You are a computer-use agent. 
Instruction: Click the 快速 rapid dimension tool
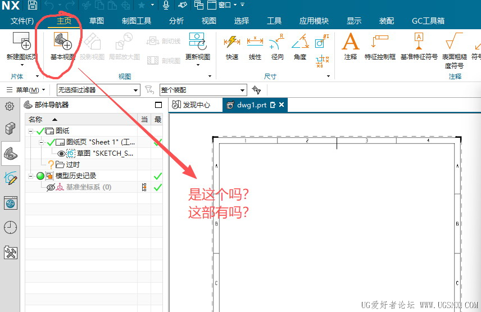click(232, 48)
